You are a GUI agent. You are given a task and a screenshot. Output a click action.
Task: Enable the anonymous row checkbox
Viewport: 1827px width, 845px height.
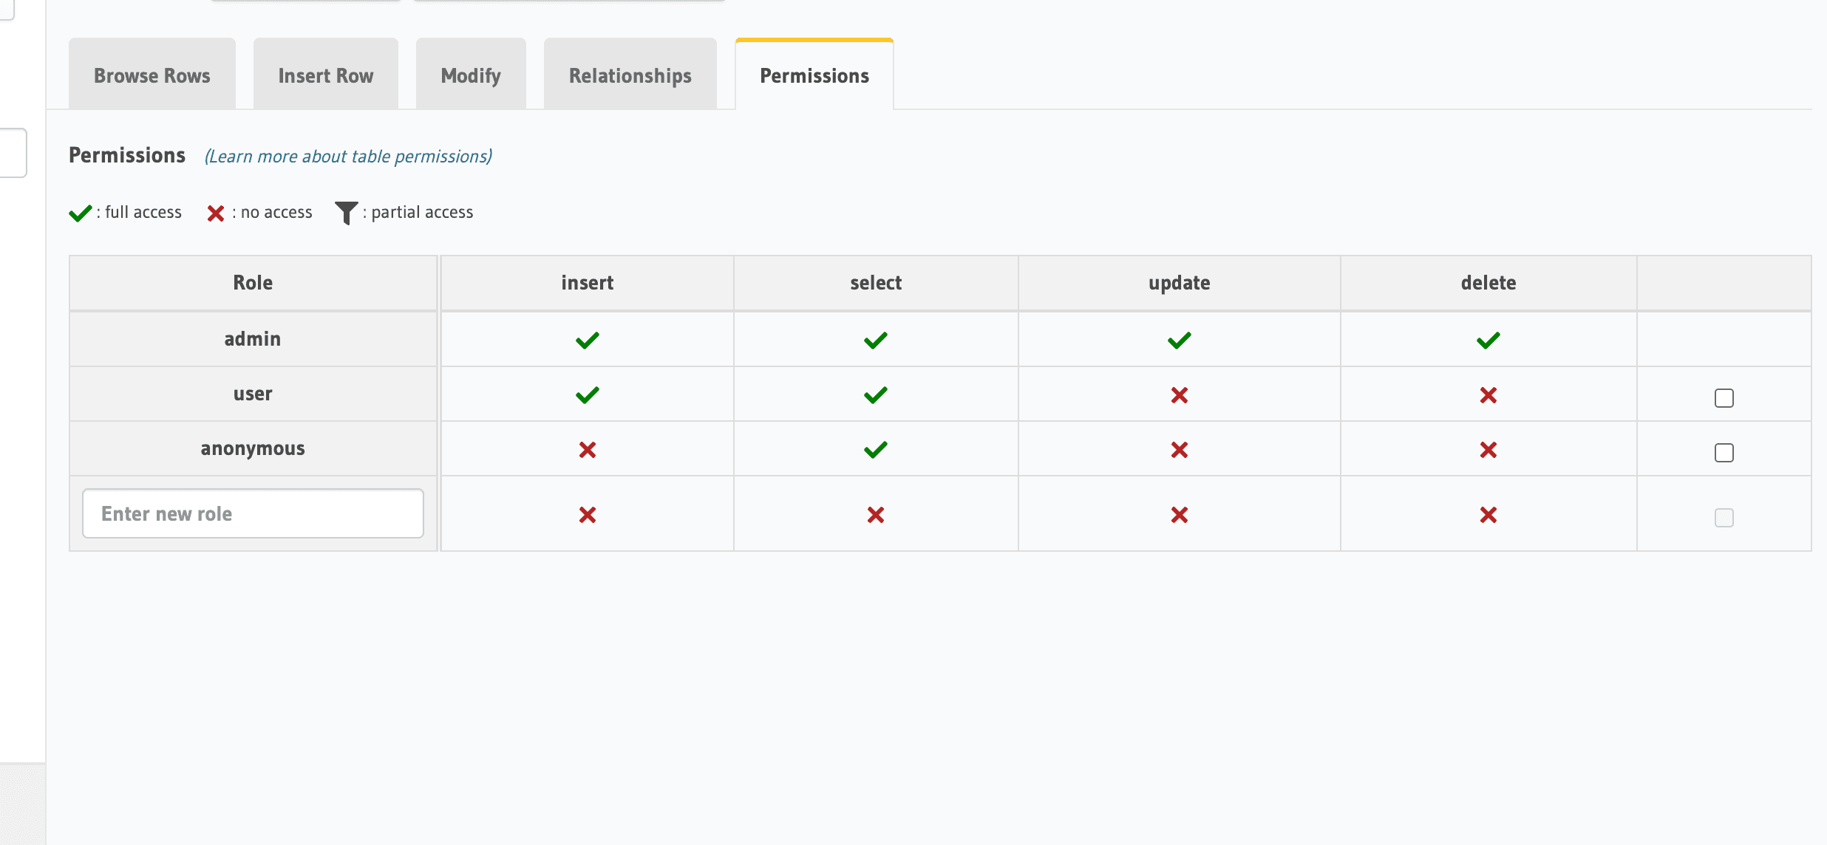pyautogui.click(x=1724, y=453)
